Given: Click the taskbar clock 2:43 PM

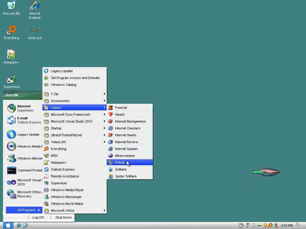Looking at the screenshot, I should 287,225.
